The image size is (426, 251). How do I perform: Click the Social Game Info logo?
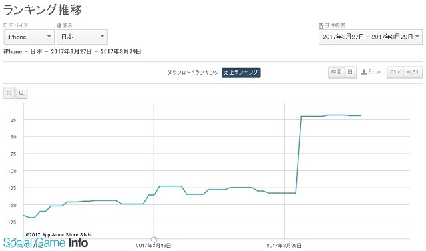[x=45, y=242]
